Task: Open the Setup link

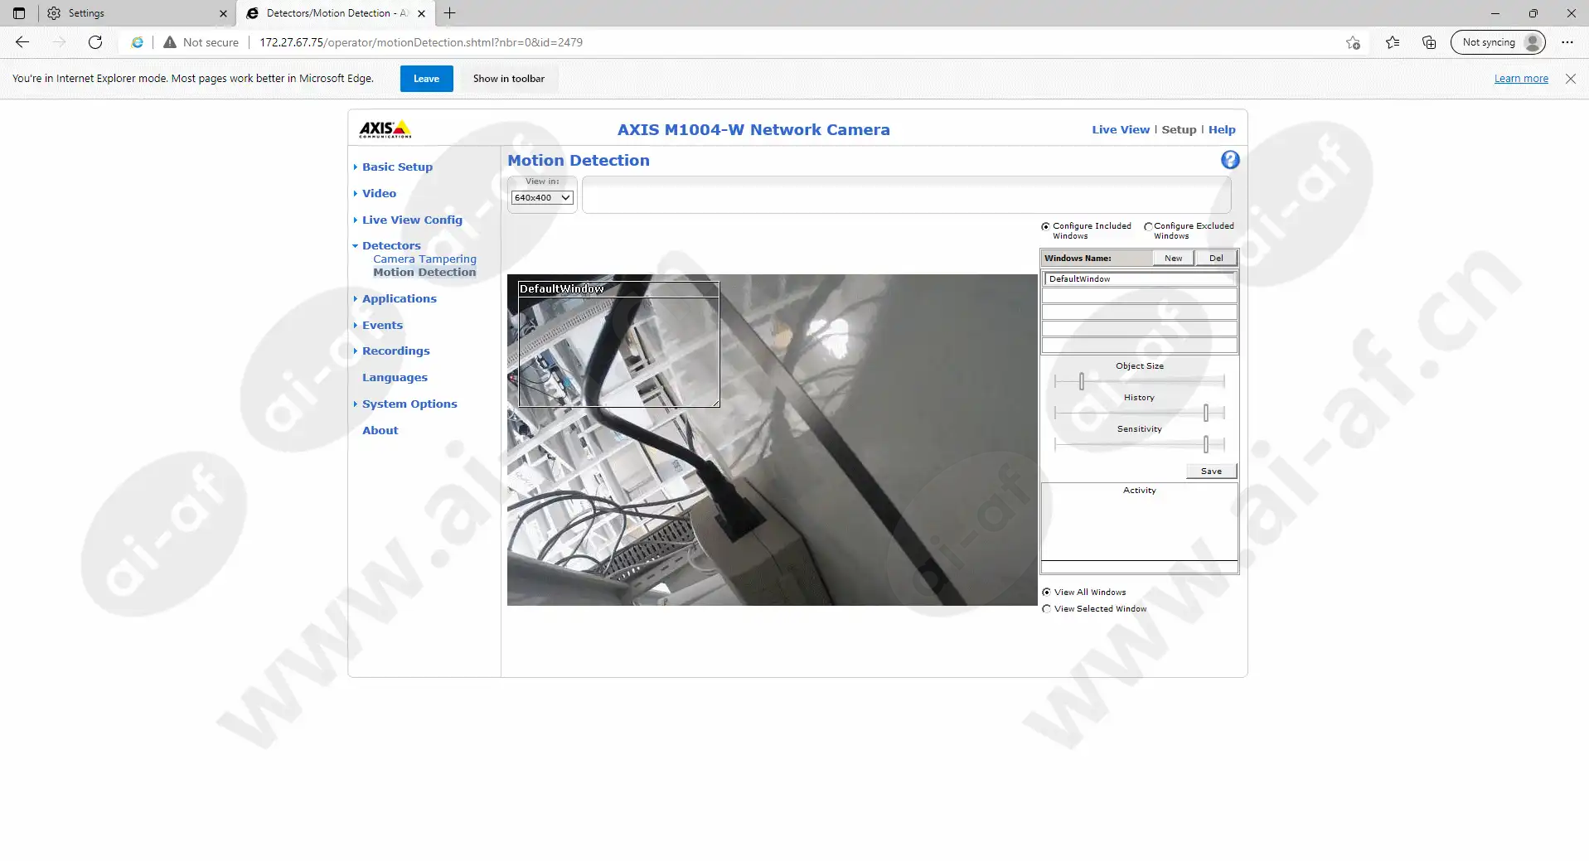Action: pyautogui.click(x=1179, y=129)
